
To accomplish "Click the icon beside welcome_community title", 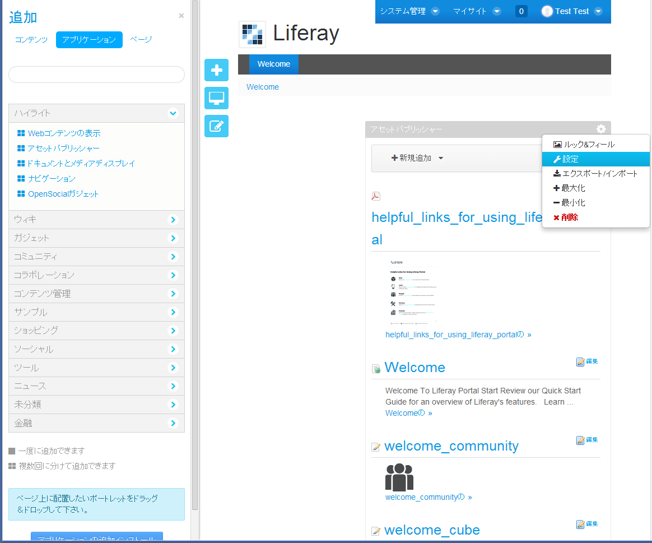I will (376, 447).
